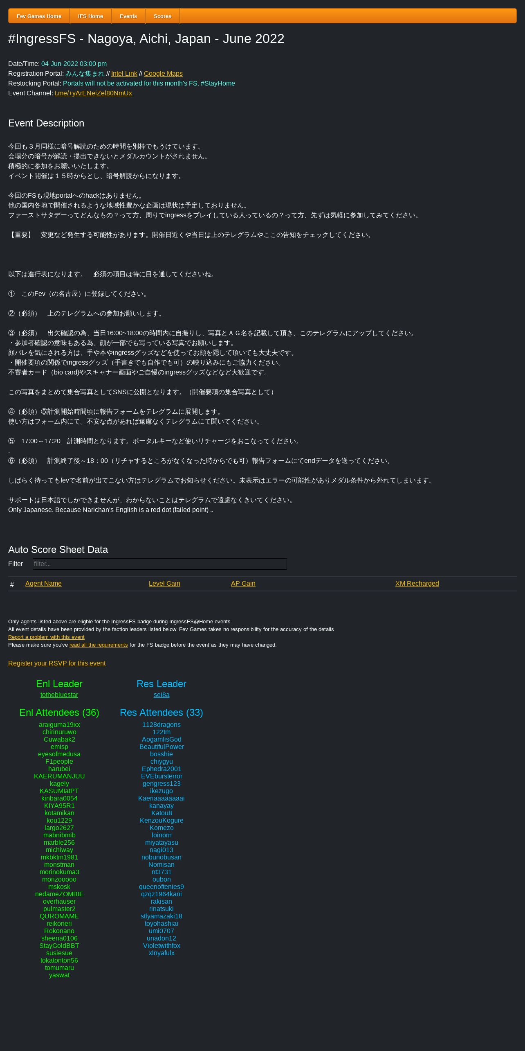Click the Res Attendees (33) heading
This screenshot has height=1051, width=525.
pos(162,713)
